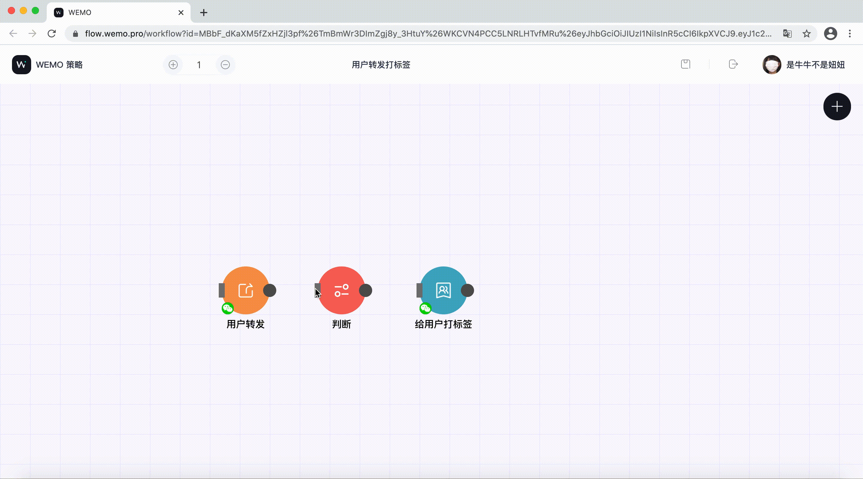863x479 pixels.
Task: Click the output port of 判断 node
Action: coord(366,290)
